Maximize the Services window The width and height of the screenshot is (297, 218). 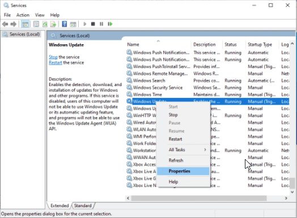pyautogui.click(x=271, y=5)
